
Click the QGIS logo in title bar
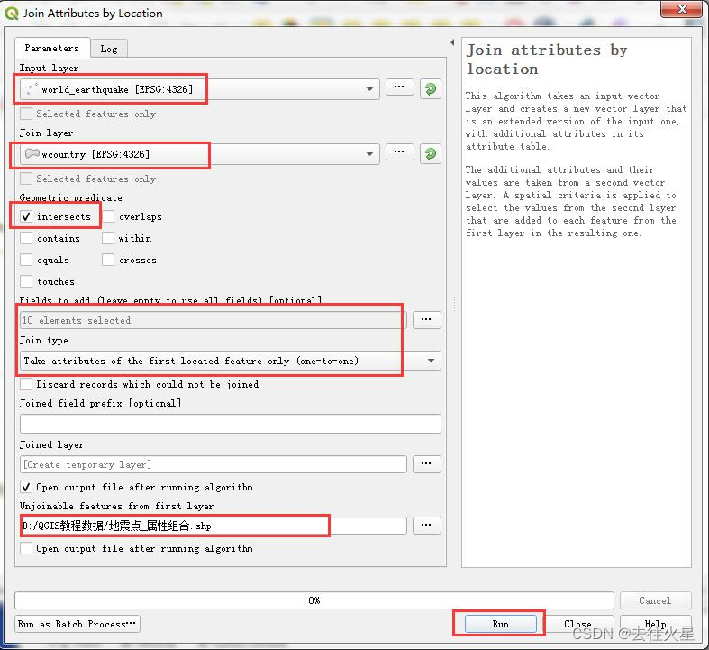[x=12, y=14]
